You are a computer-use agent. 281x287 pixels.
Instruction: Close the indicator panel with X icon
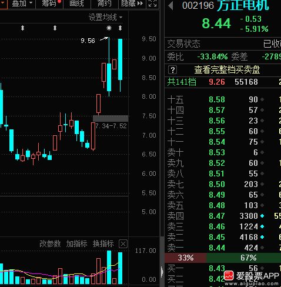[123, 244]
